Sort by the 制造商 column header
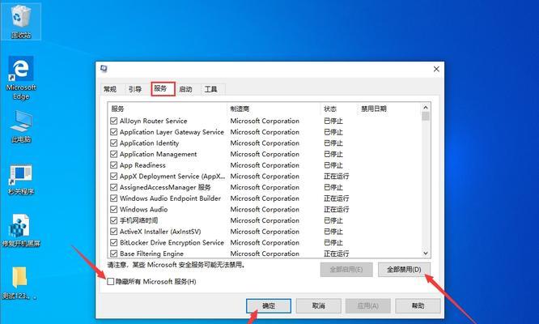539x324 pixels. [x=274, y=109]
